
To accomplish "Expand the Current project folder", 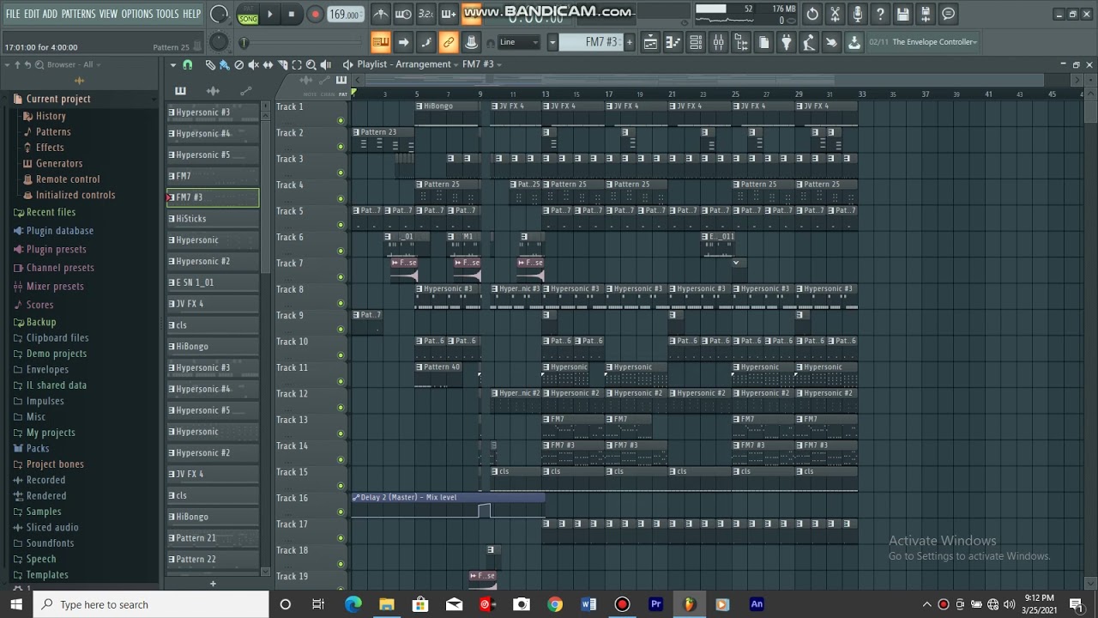I will tap(57, 99).
